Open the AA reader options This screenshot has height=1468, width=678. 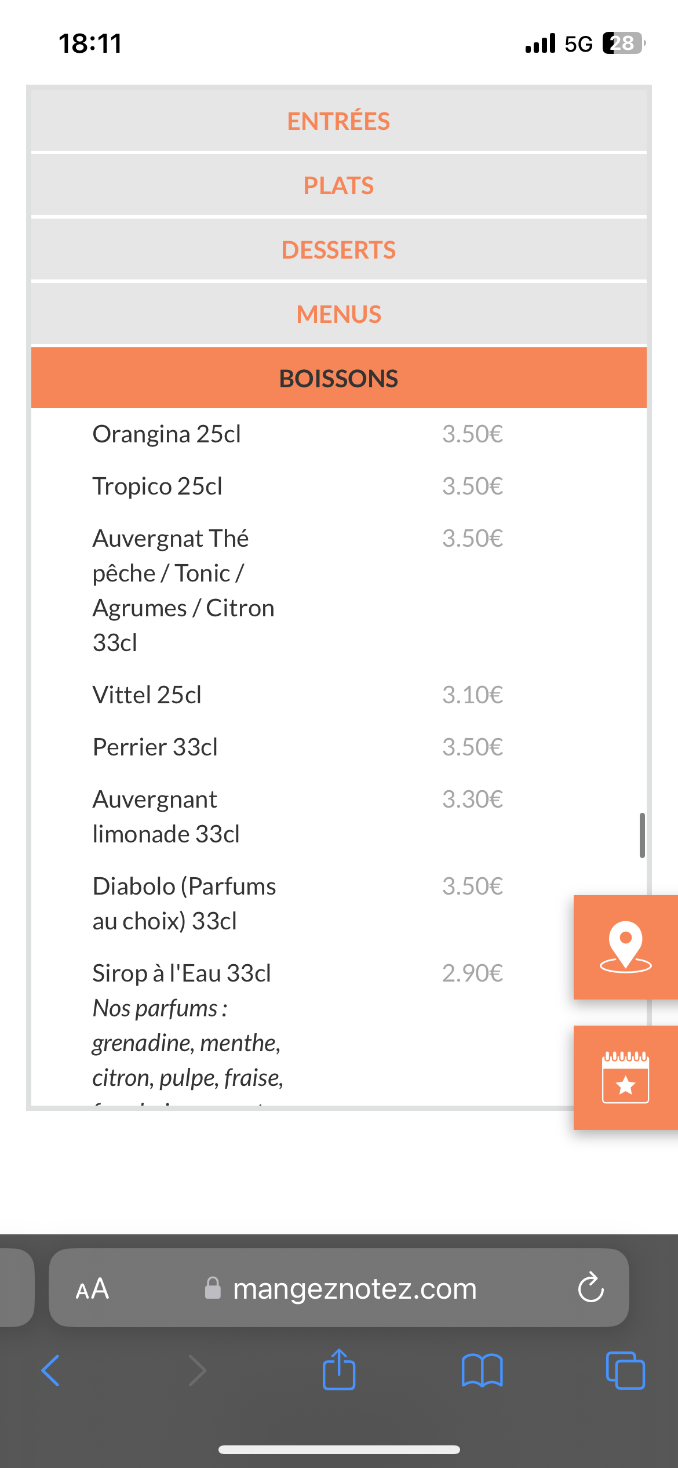tap(93, 1288)
